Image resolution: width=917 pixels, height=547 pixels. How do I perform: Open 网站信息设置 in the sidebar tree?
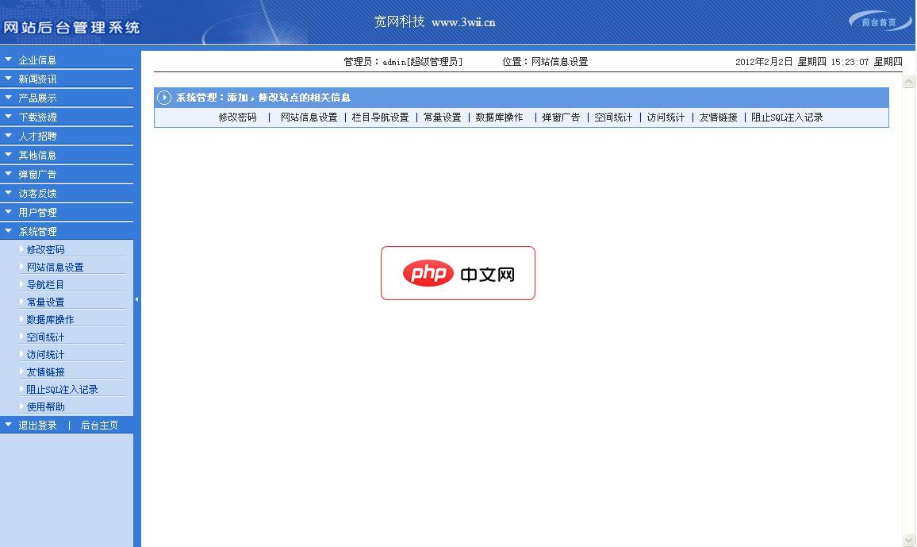pos(55,267)
